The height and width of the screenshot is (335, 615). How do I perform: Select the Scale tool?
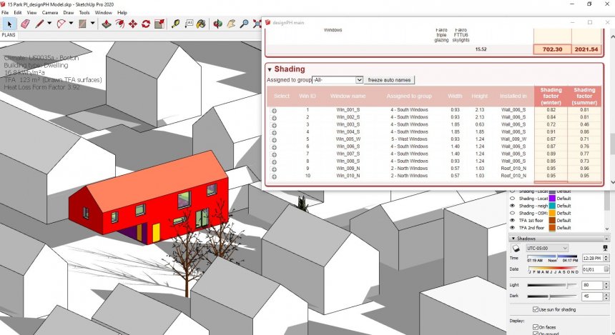(x=159, y=24)
